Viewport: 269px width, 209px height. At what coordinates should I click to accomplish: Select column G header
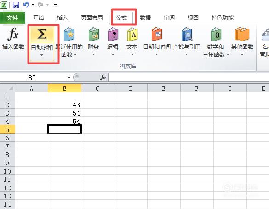click(230, 88)
